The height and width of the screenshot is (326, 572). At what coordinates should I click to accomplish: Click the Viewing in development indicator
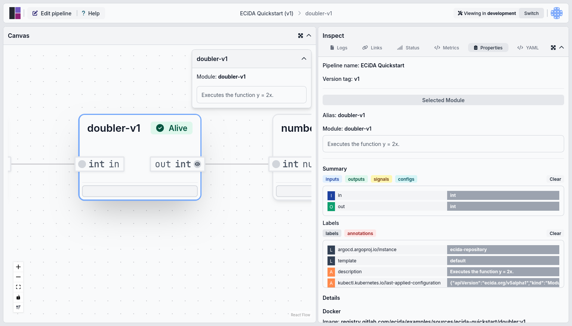(x=487, y=13)
